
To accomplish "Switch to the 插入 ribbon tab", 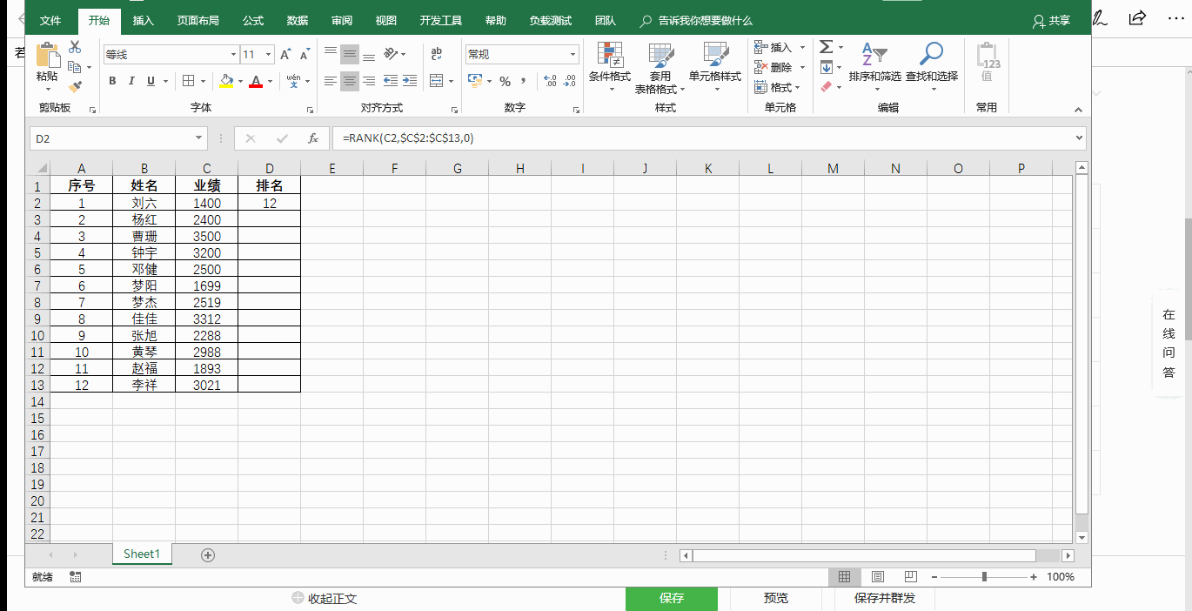I will click(x=144, y=20).
